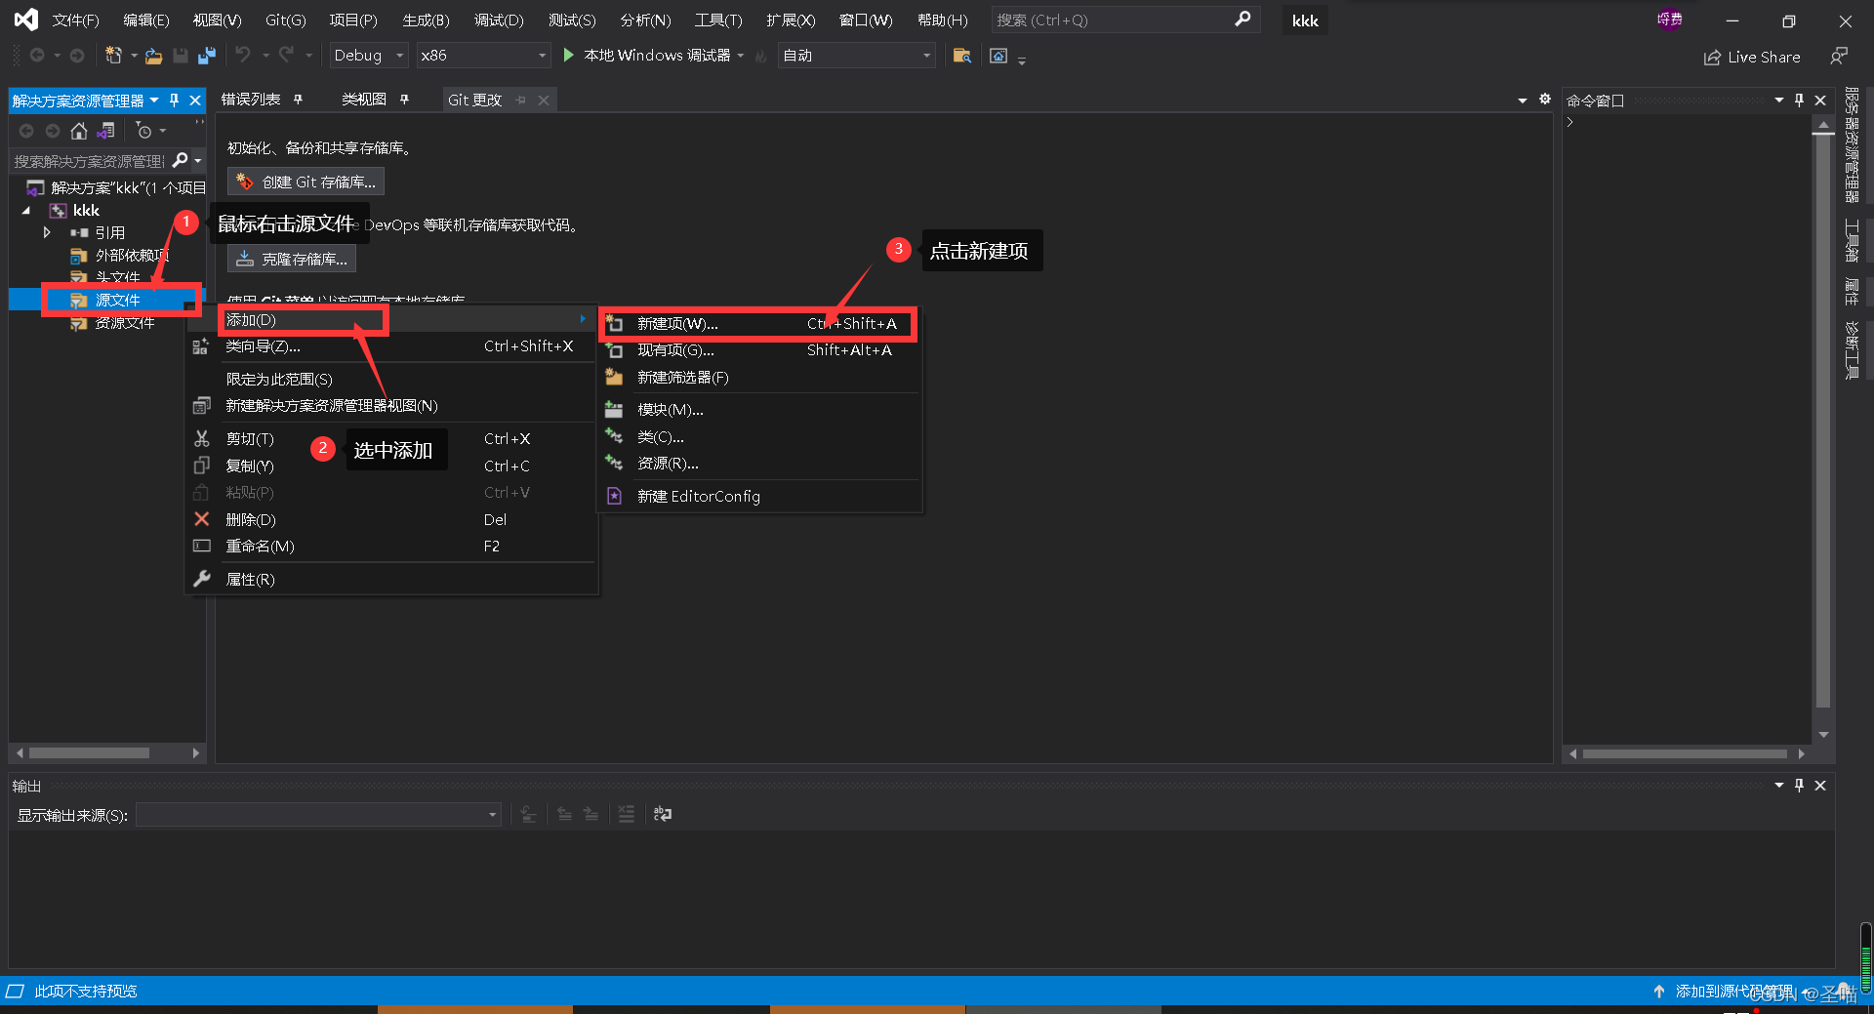This screenshot has width=1874, height=1014.
Task: Choose 添加(D) in context menu
Action: click(x=391, y=320)
